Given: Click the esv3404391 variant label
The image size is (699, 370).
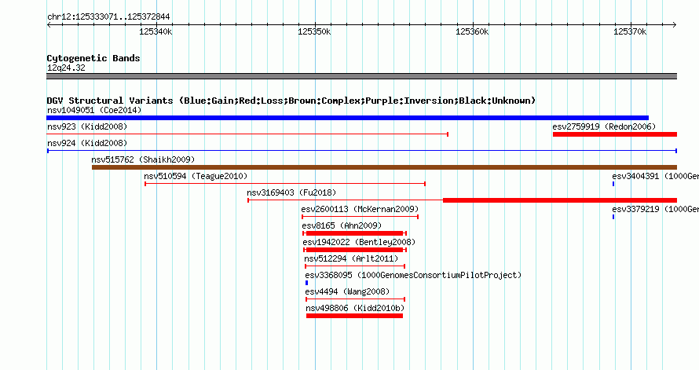Looking at the screenshot, I should coord(655,176).
